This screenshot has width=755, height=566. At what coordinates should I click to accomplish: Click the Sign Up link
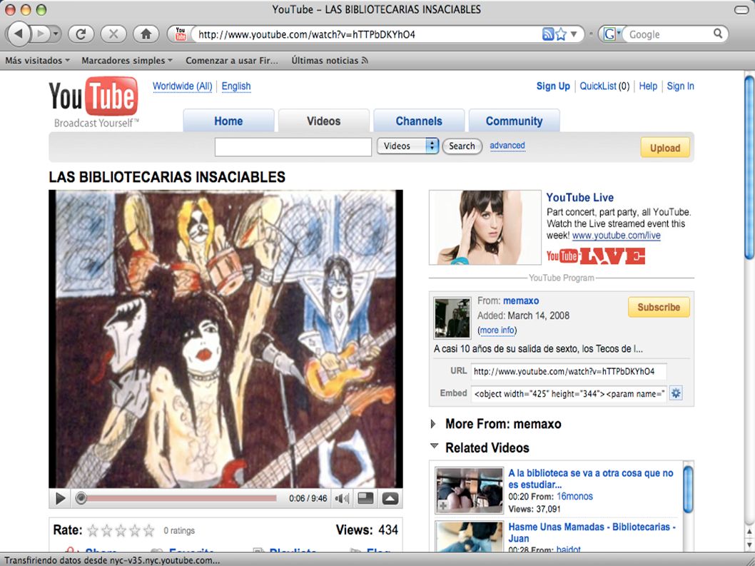click(553, 86)
